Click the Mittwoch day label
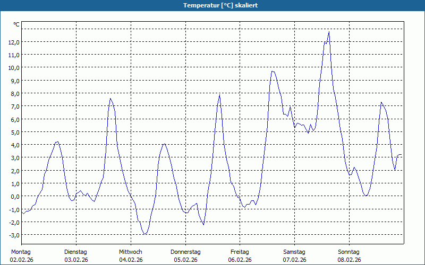 131,252
